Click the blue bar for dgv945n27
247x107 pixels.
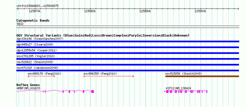point(128,47)
